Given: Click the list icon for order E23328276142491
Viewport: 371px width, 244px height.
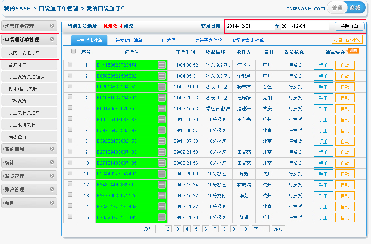Looking at the screenshot, I should [162, 217].
